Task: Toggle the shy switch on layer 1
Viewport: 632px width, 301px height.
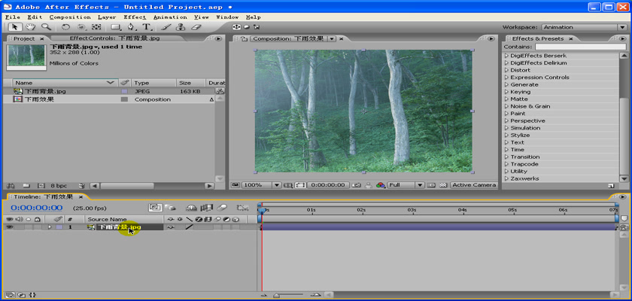Action: [171, 227]
